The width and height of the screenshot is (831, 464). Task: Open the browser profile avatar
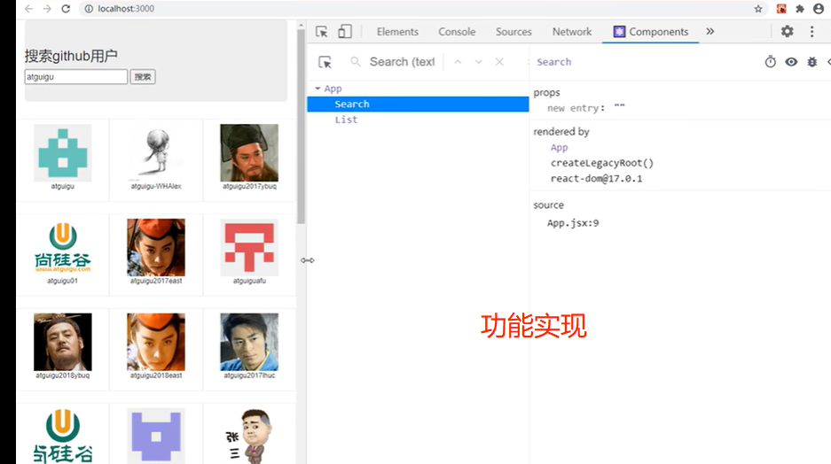[x=819, y=9]
